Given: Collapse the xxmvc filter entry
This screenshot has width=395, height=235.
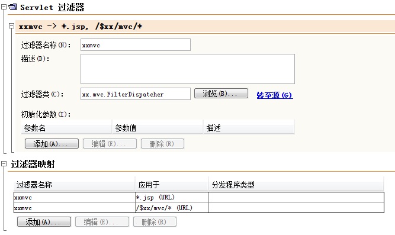Looking at the screenshot, I should (x=11, y=25).
